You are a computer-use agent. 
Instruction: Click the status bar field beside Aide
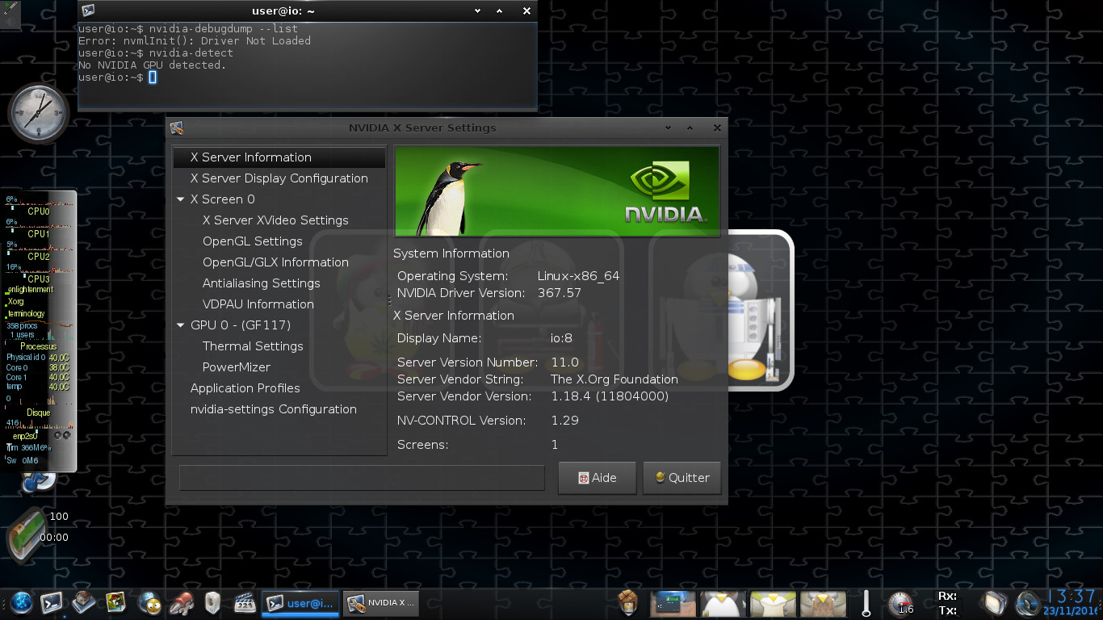[x=362, y=477]
